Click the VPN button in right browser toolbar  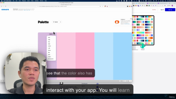point(169,5)
